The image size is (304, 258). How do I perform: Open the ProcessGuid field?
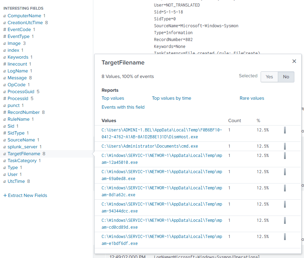[21, 92]
